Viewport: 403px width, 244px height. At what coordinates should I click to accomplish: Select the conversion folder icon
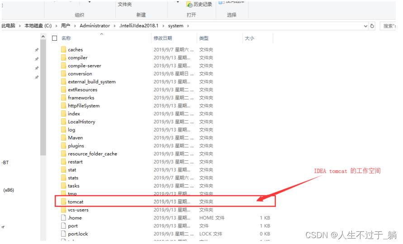coord(63,74)
